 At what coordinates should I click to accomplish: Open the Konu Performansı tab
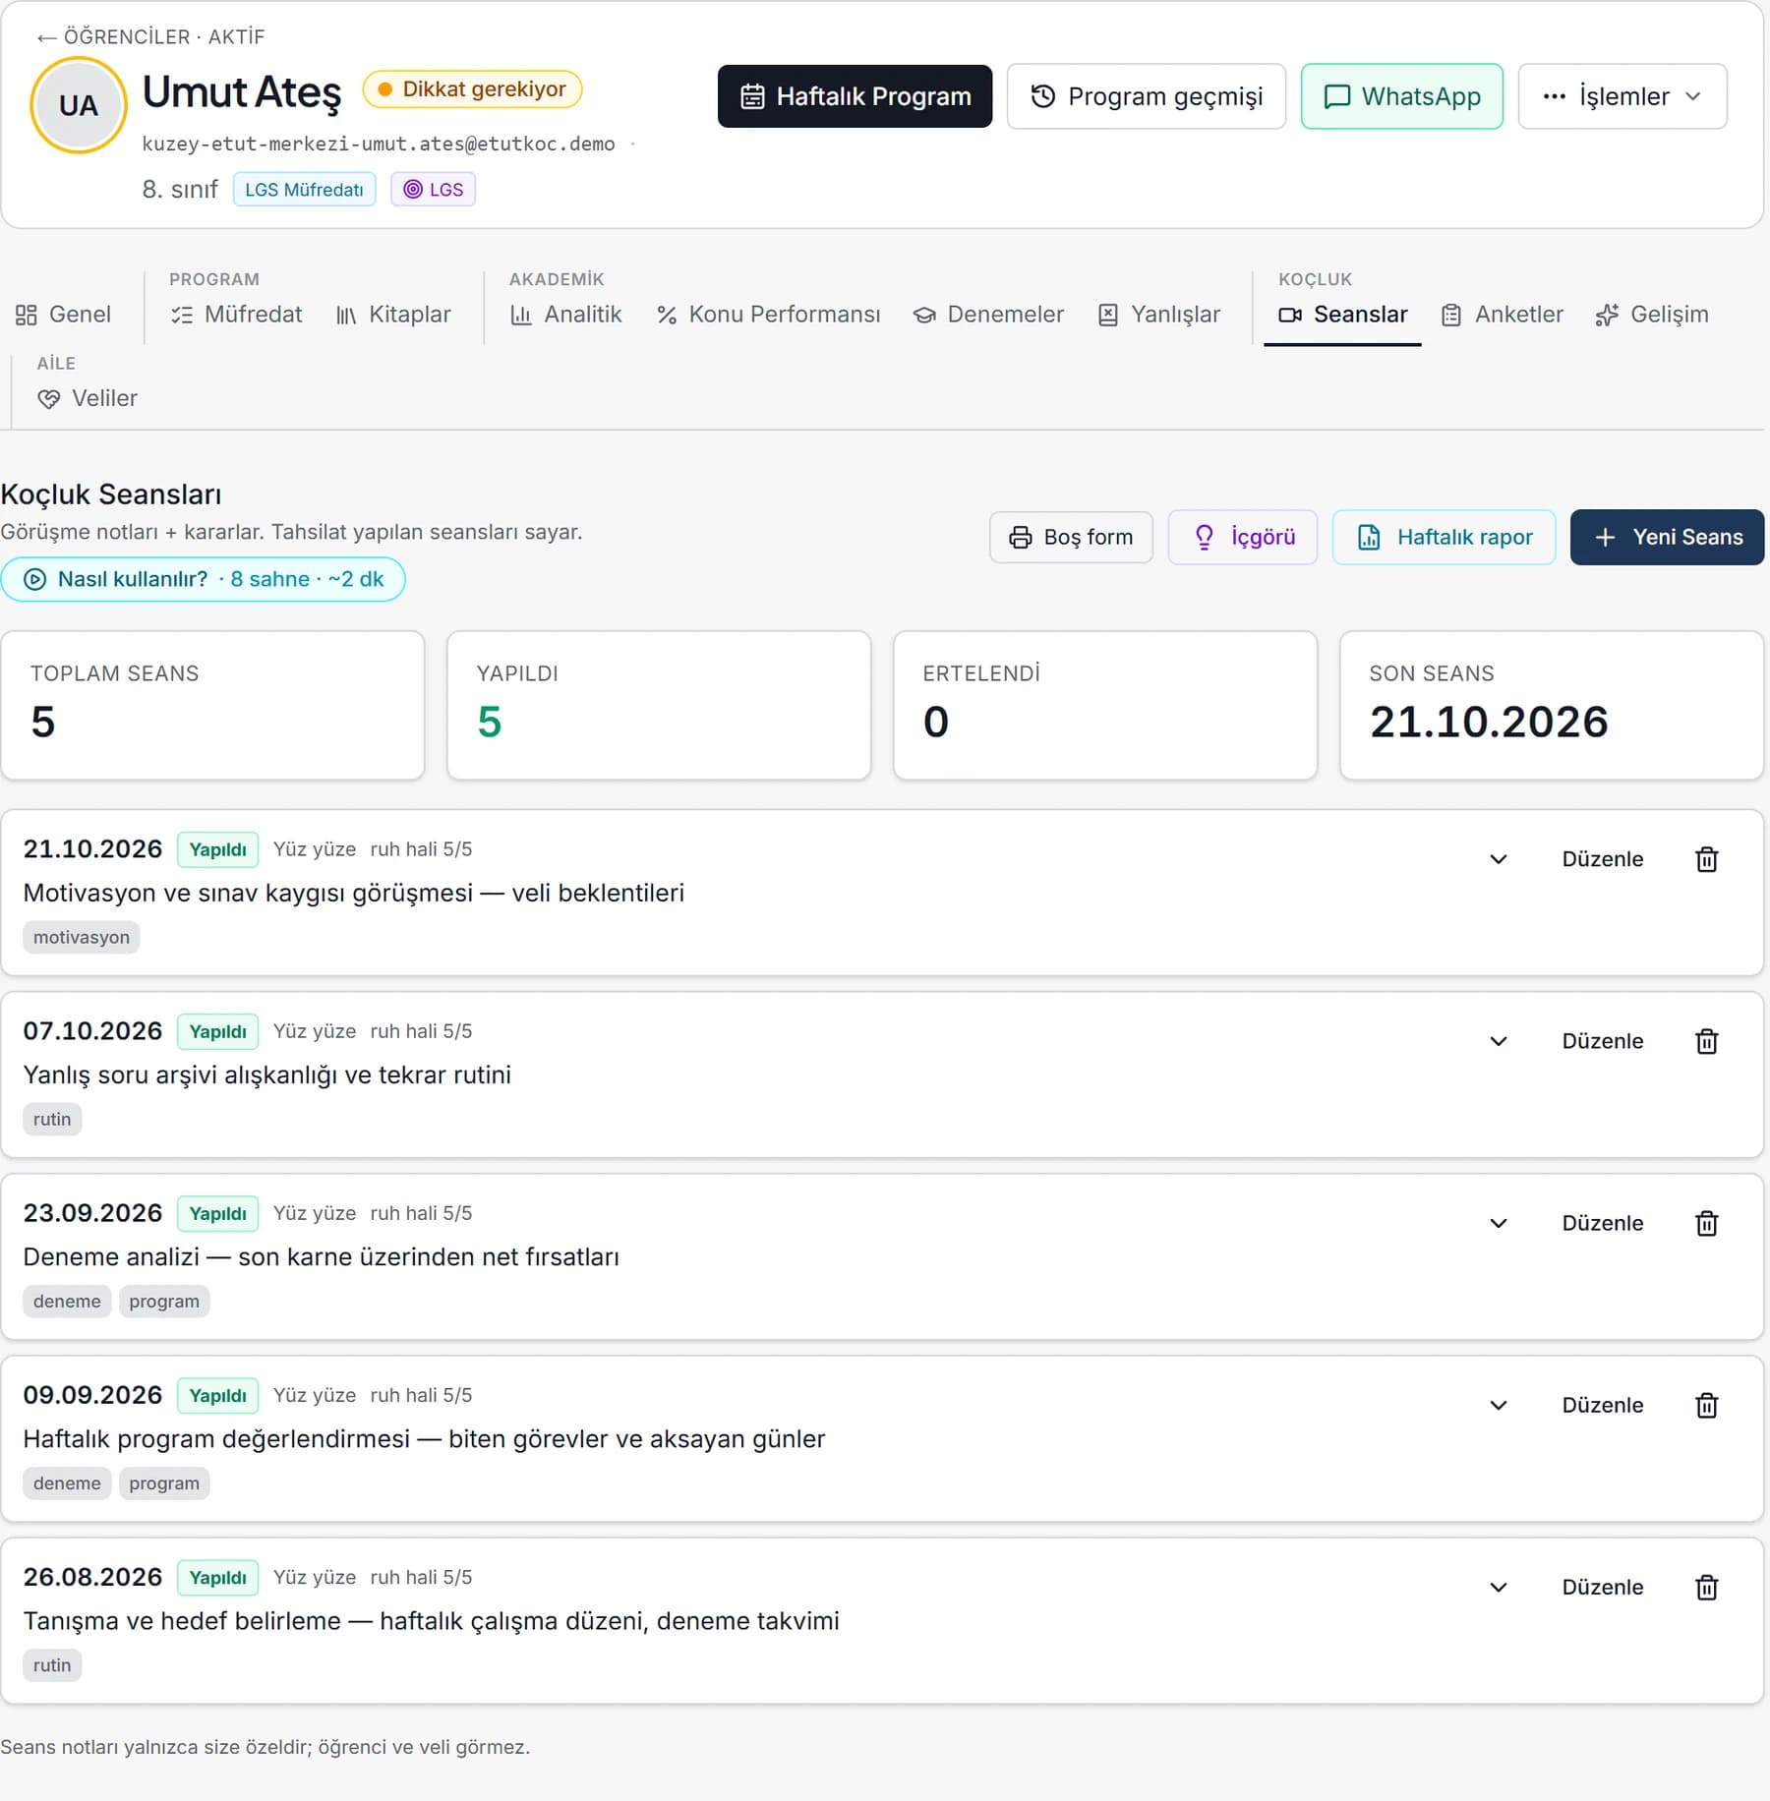(768, 315)
